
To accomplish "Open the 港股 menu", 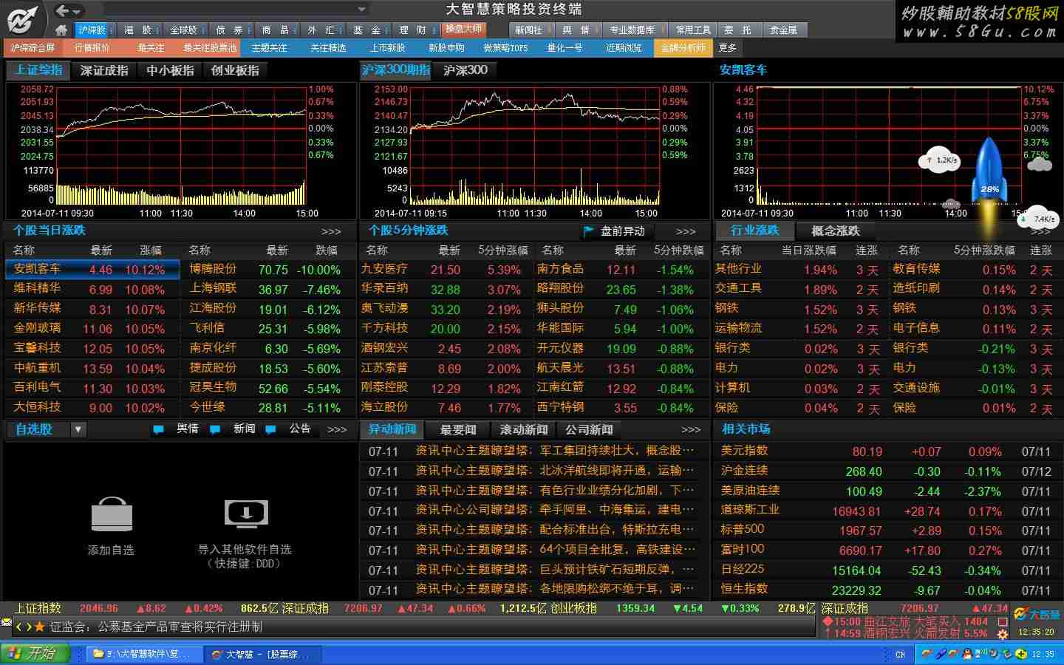I will click(x=137, y=30).
